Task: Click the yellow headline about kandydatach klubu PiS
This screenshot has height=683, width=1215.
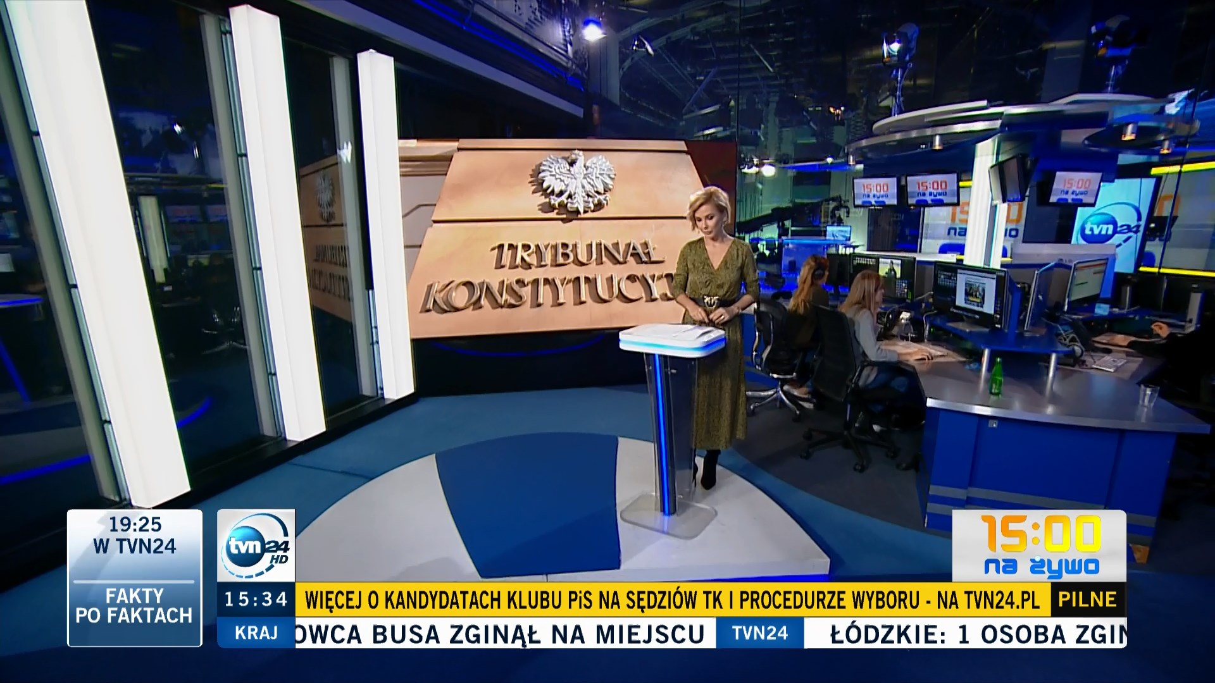Action: tap(672, 600)
